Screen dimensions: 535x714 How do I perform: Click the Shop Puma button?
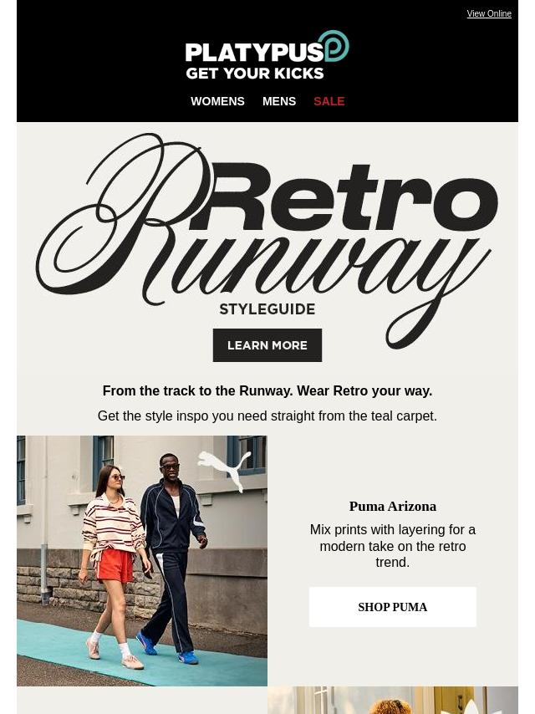tap(393, 607)
